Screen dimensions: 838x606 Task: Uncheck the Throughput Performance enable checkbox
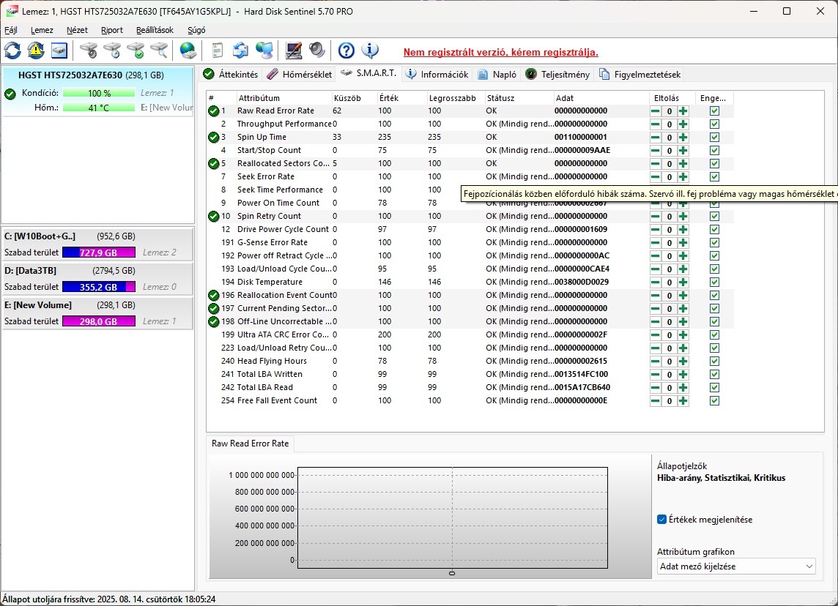(x=714, y=124)
